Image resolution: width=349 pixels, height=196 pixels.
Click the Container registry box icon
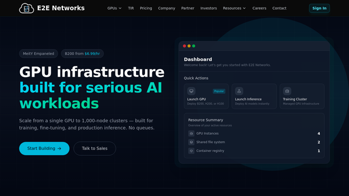[x=191, y=151]
